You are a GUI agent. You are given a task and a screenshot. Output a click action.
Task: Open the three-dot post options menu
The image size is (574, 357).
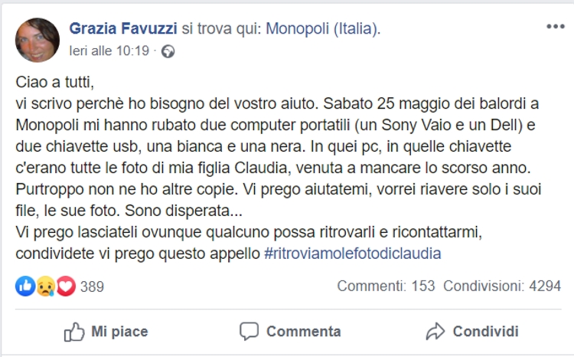click(555, 27)
